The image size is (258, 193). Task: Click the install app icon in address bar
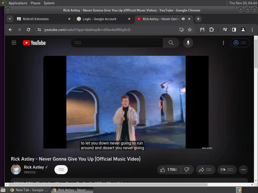(x=181, y=30)
